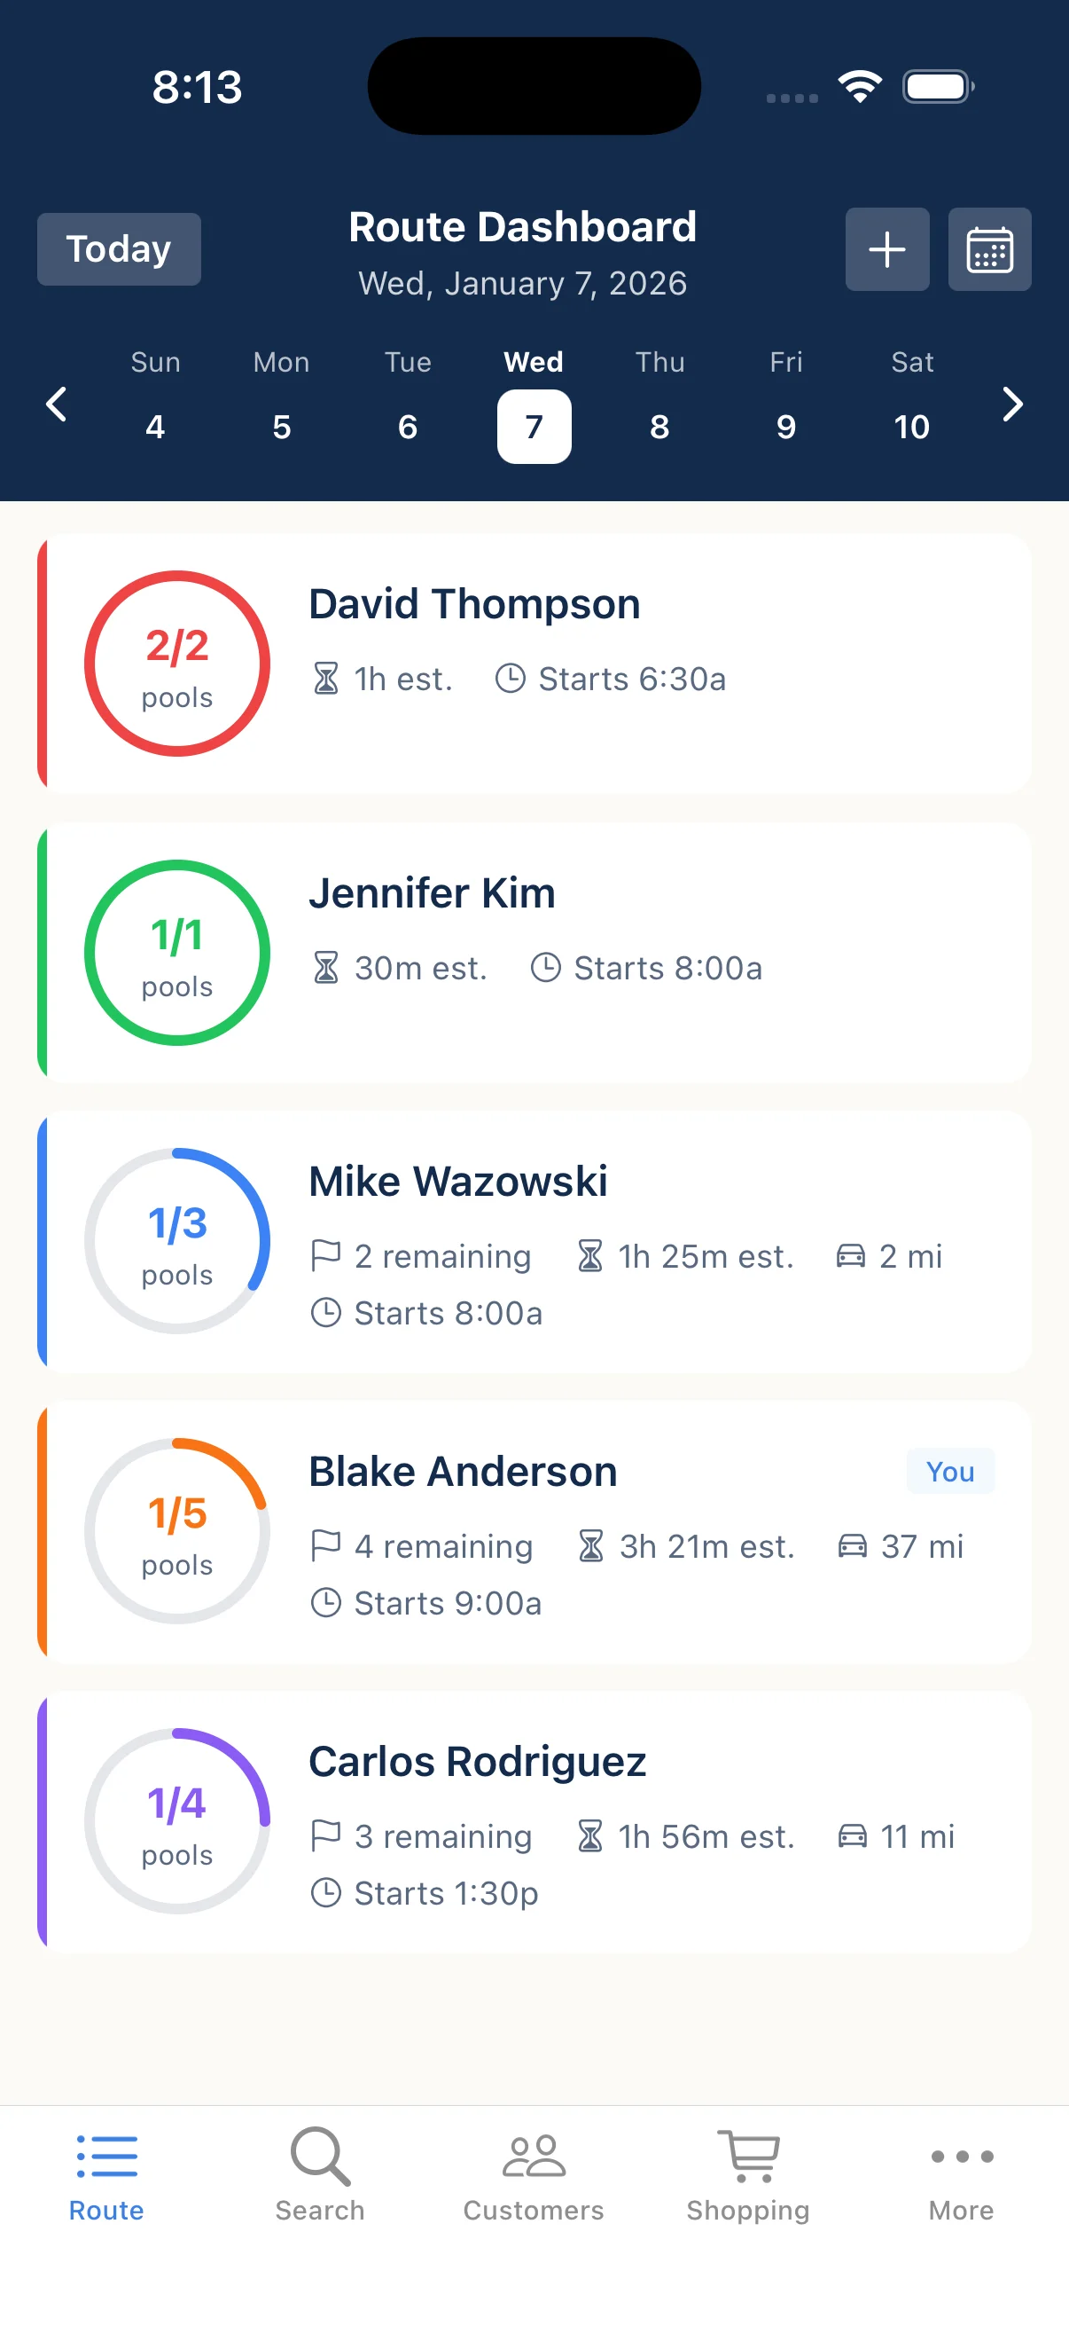Screen dimensions: 1069x2326
Task: Tap Jennifer Kim's 1/1 pools progress ring
Action: coord(176,953)
